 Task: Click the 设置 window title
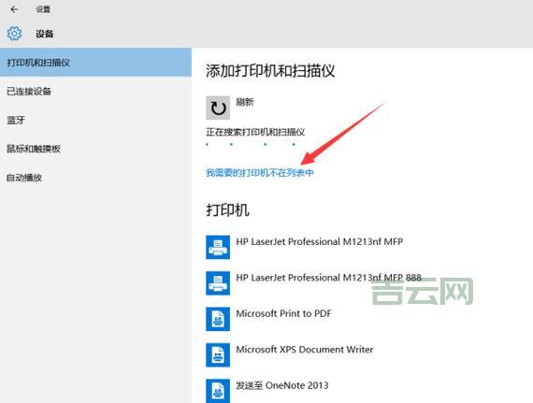pos(43,9)
